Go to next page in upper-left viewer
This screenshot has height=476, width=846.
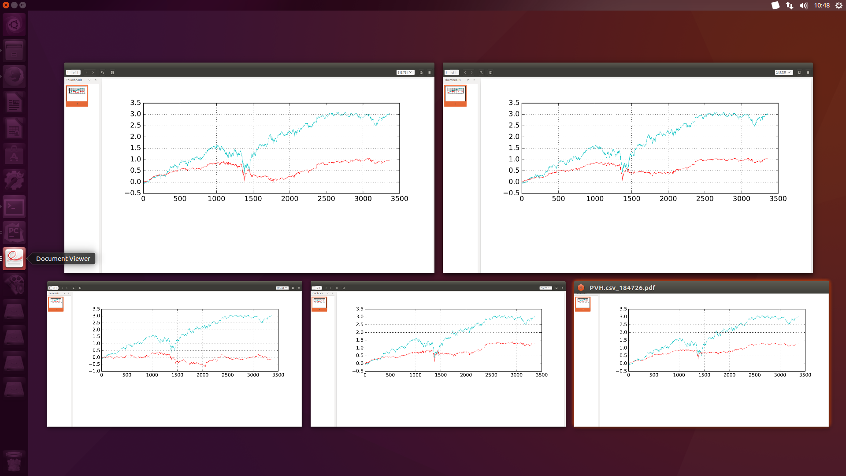click(93, 73)
